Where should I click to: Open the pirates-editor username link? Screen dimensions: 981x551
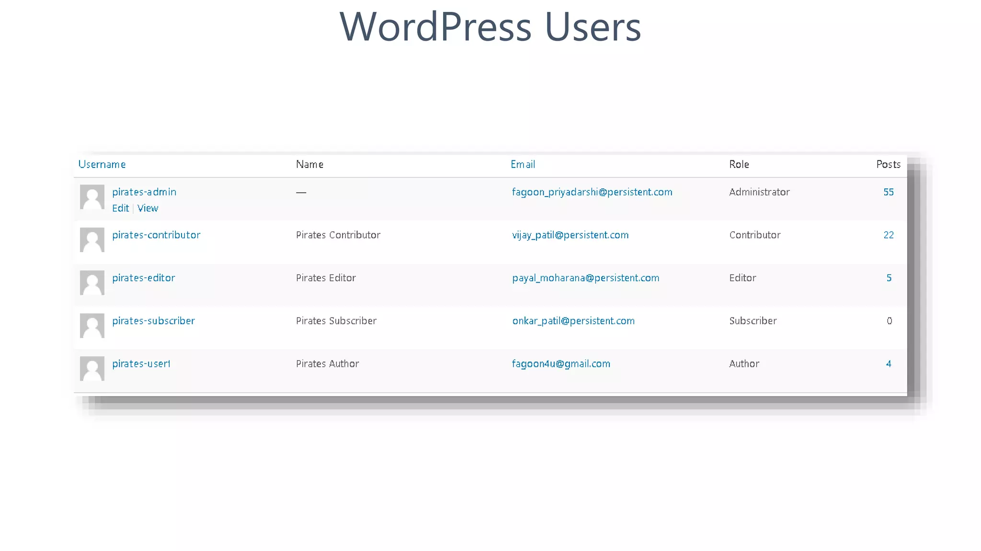144,278
